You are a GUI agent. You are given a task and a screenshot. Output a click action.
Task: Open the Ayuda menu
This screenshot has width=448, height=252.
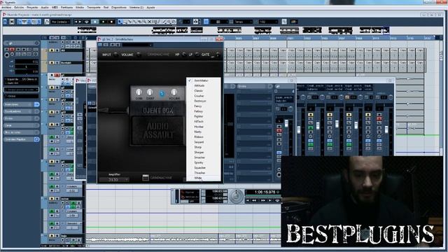[150, 8]
